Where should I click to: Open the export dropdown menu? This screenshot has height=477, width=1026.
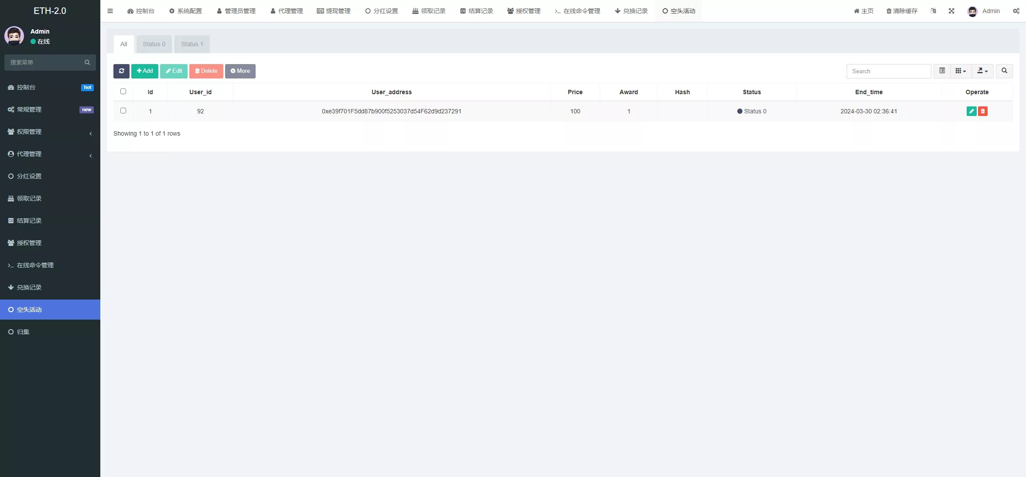click(x=982, y=71)
